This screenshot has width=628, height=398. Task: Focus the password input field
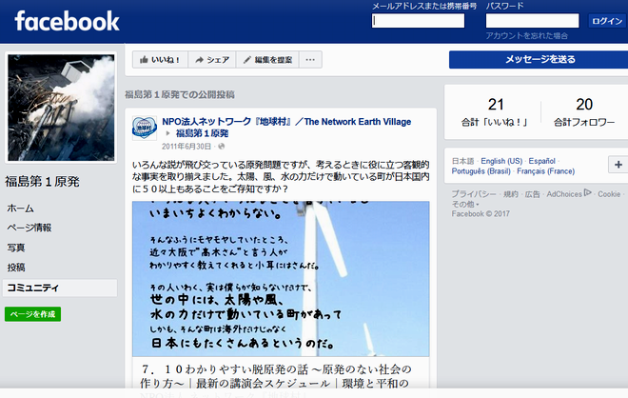[x=532, y=21]
